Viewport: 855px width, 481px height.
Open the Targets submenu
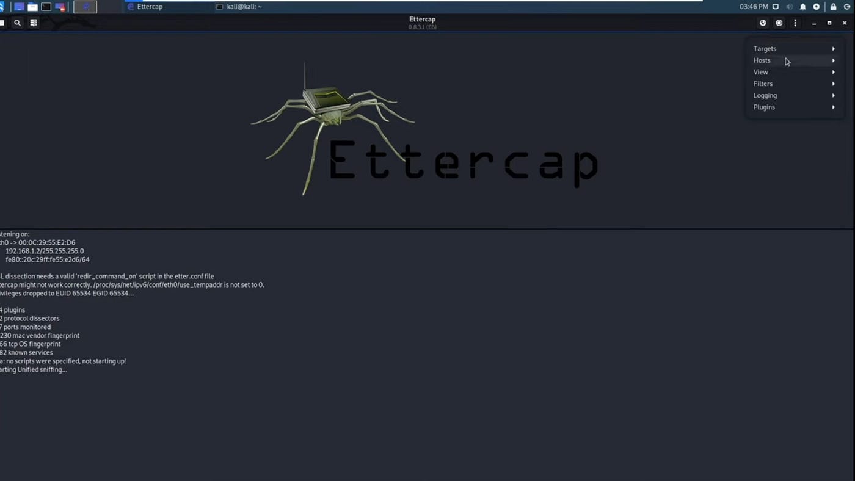tap(794, 49)
